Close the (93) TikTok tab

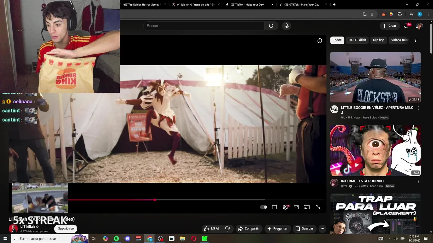tap(272, 5)
